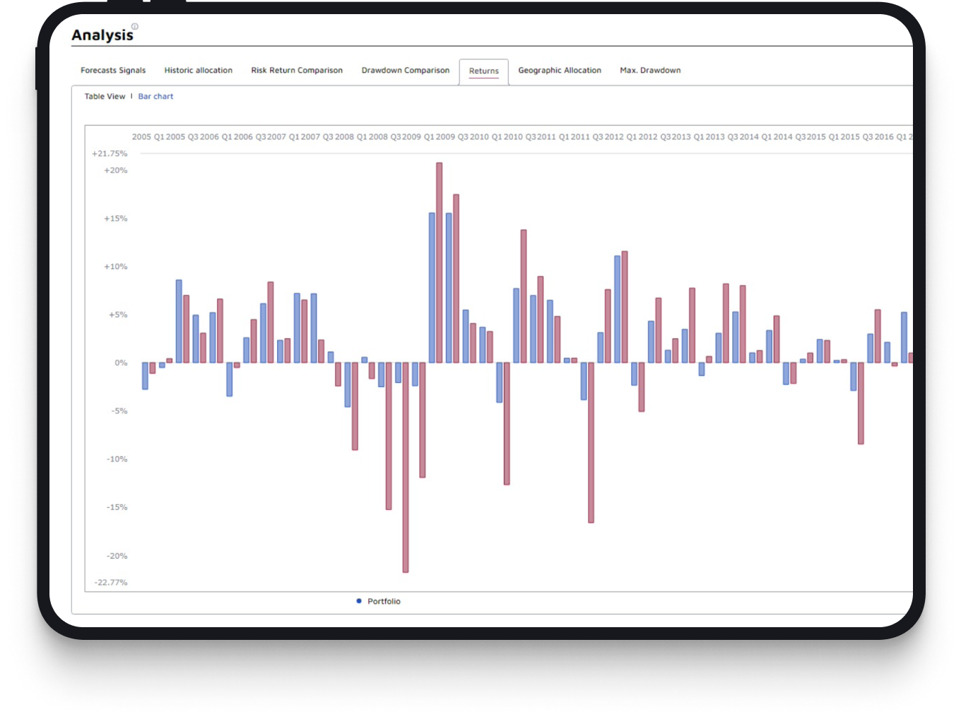The width and height of the screenshot is (961, 719).
Task: Click the 2014 Q1 x-axis label
Action: pyautogui.click(x=755, y=137)
